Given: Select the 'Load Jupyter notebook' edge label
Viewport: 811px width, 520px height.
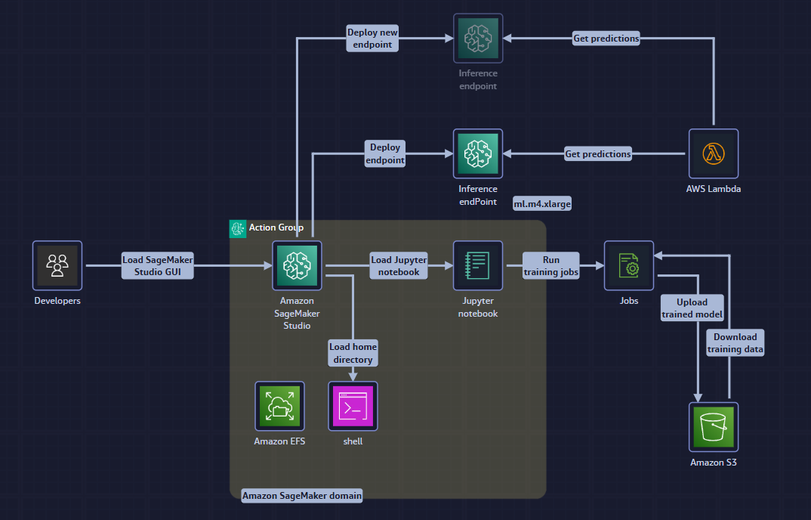Looking at the screenshot, I should click(x=399, y=266).
